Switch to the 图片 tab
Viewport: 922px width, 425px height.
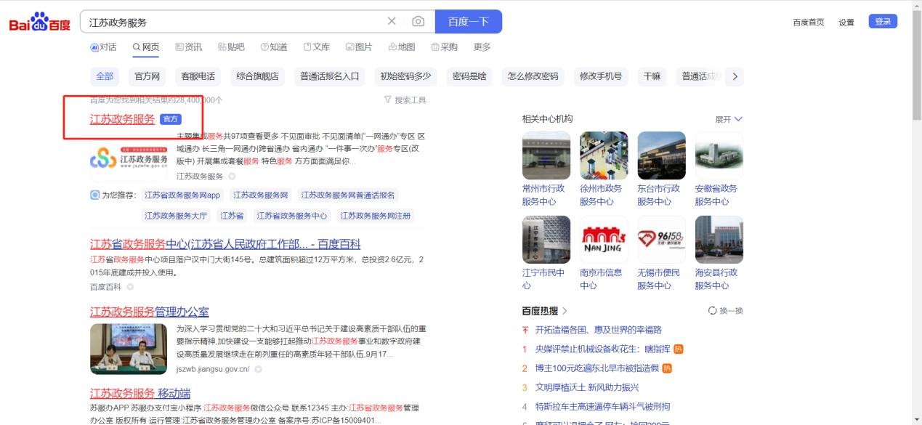coord(359,47)
